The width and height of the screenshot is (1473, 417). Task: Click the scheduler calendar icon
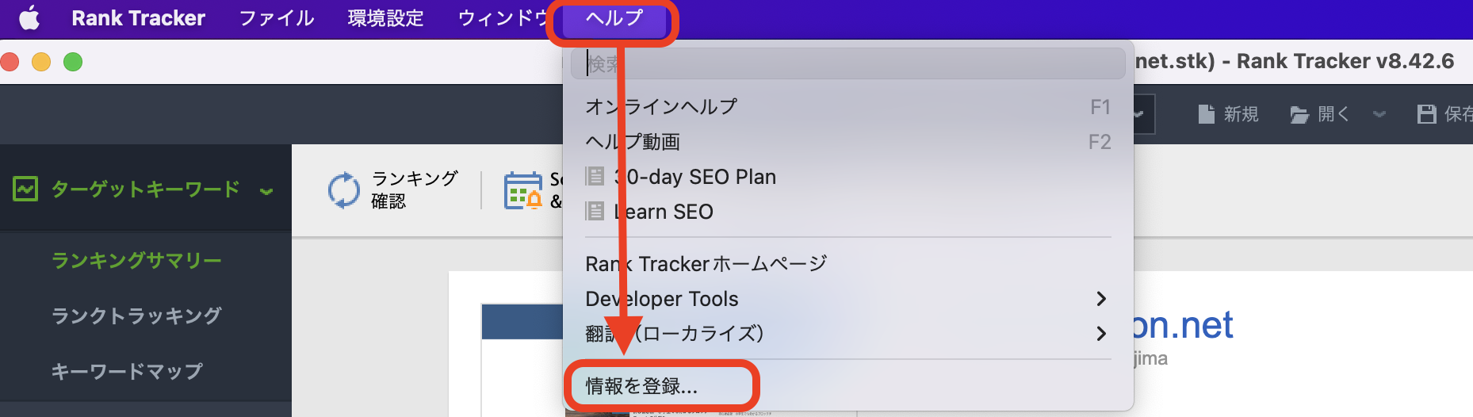[x=523, y=190]
